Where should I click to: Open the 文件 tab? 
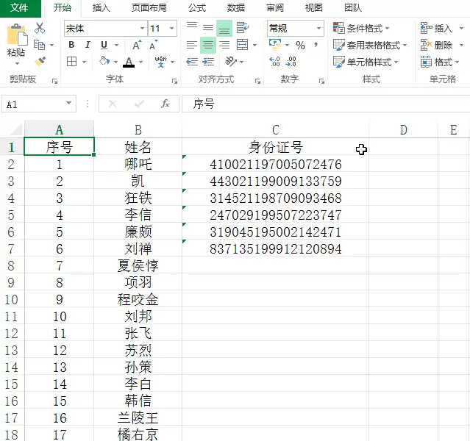(x=19, y=8)
